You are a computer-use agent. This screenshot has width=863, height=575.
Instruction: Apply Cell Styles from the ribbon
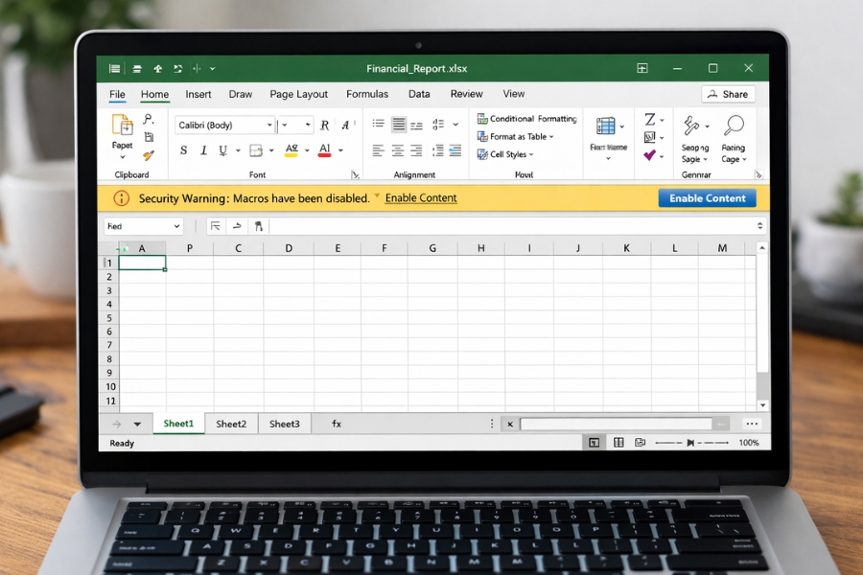[505, 154]
